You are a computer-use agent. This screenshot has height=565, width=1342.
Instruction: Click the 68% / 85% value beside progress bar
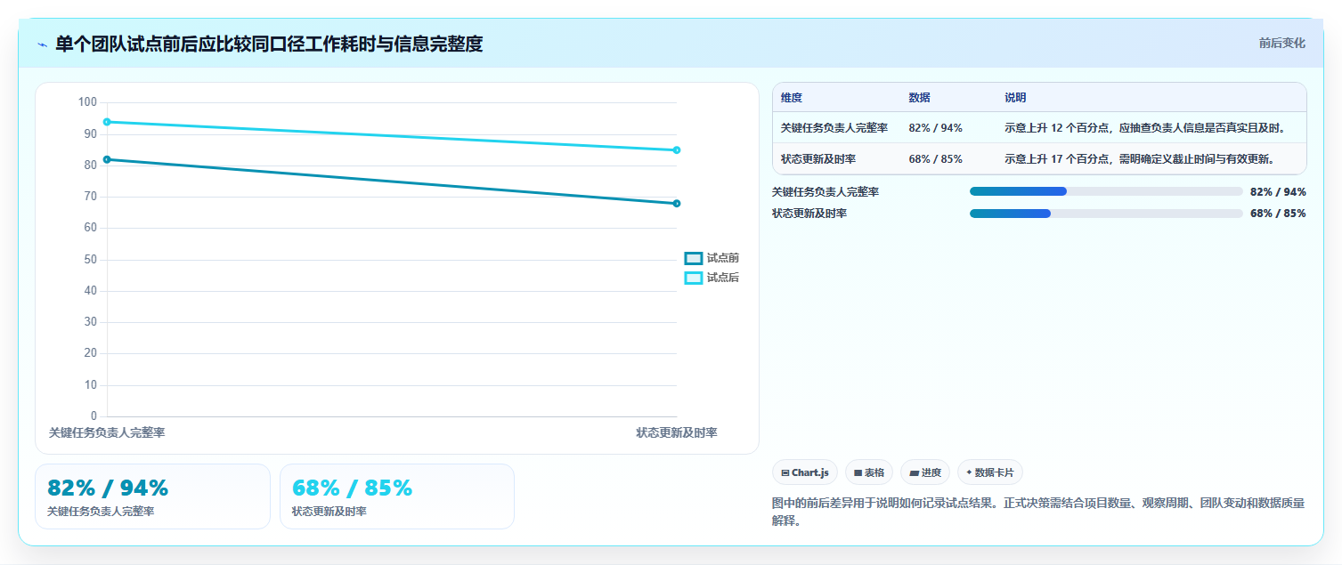point(1278,214)
